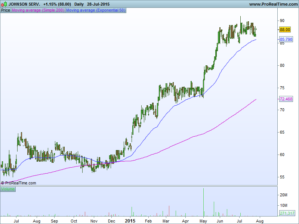
Task: Select the blue 85.798 EMA value tag
Action: pyautogui.click(x=286, y=39)
